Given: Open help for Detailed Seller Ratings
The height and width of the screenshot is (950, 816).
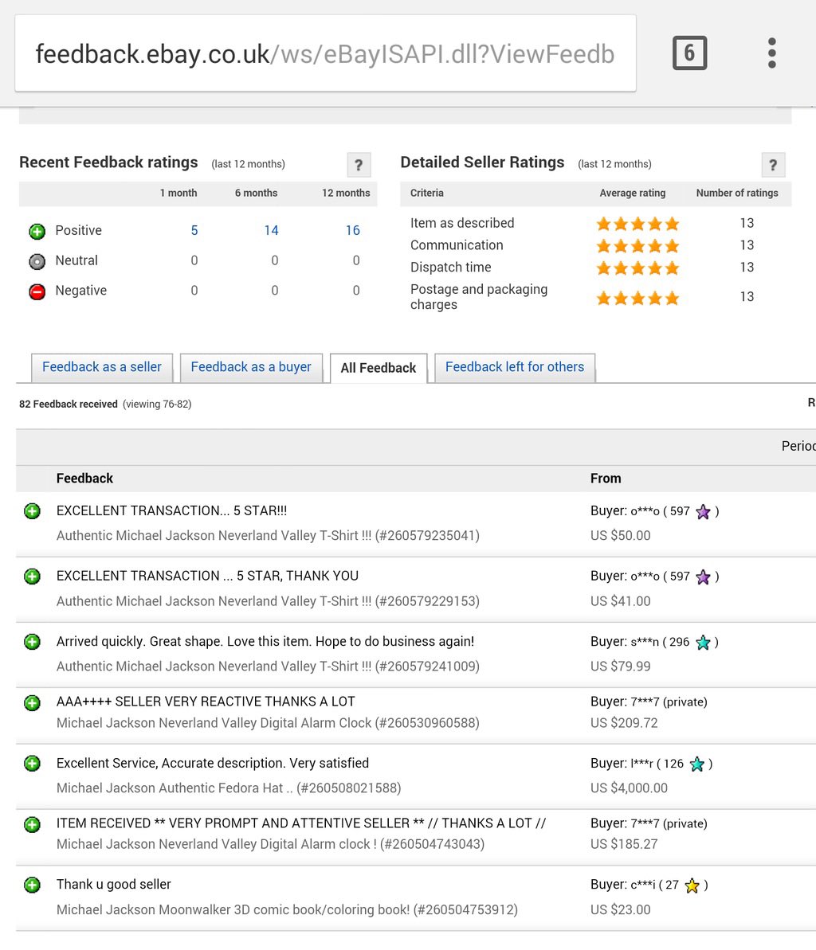Looking at the screenshot, I should click(x=773, y=165).
